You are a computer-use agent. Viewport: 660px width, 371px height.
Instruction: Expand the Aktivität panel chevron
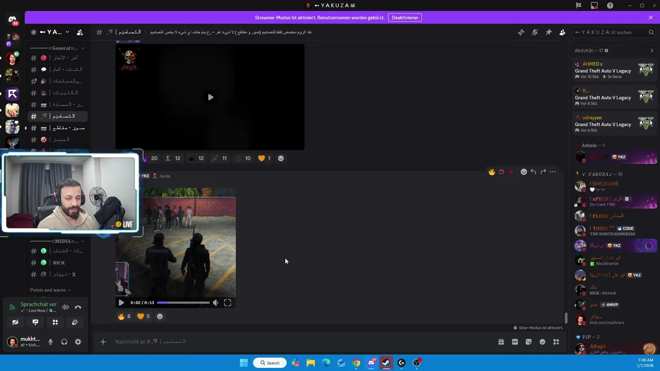[x=652, y=50]
